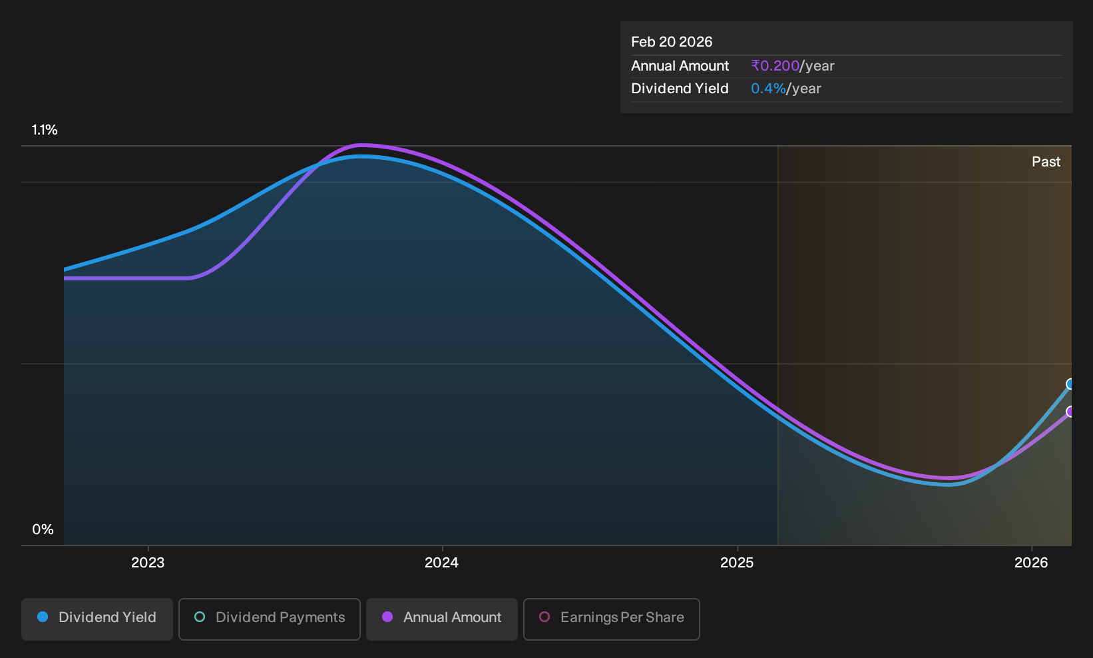1093x658 pixels.
Task: Click the Feb 20 2026 tooltip date
Action: point(672,42)
